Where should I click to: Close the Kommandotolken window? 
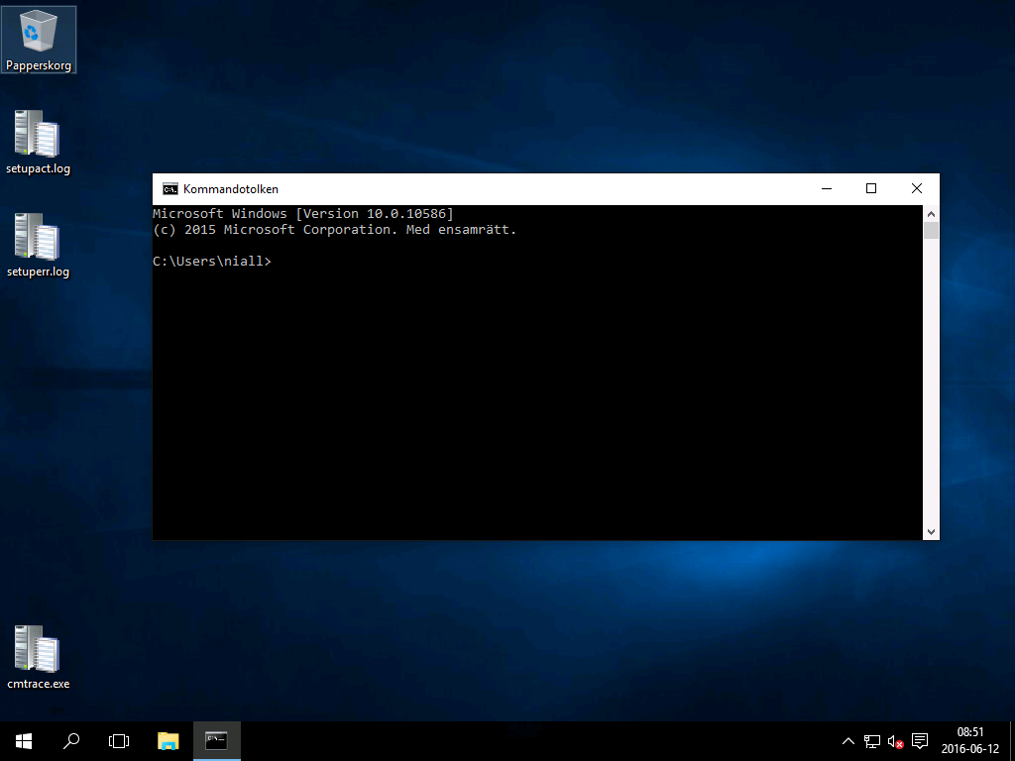click(x=917, y=189)
